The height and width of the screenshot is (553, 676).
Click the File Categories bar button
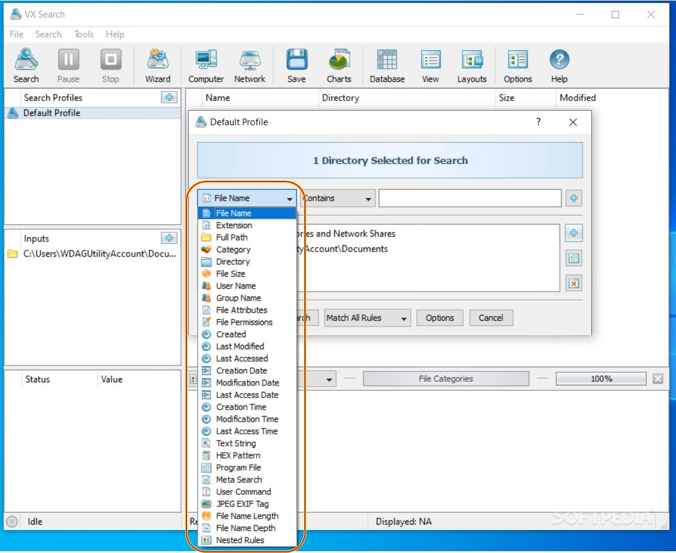[446, 379]
